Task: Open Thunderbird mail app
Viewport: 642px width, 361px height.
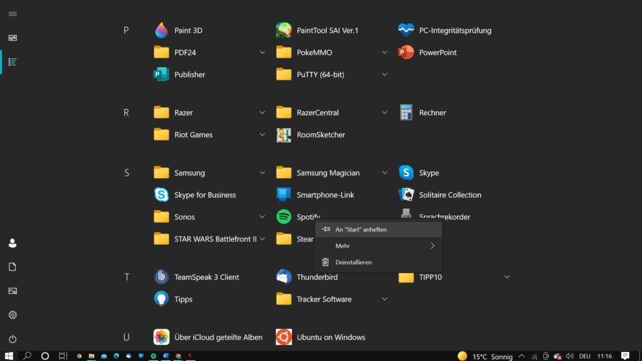Action: point(307,277)
